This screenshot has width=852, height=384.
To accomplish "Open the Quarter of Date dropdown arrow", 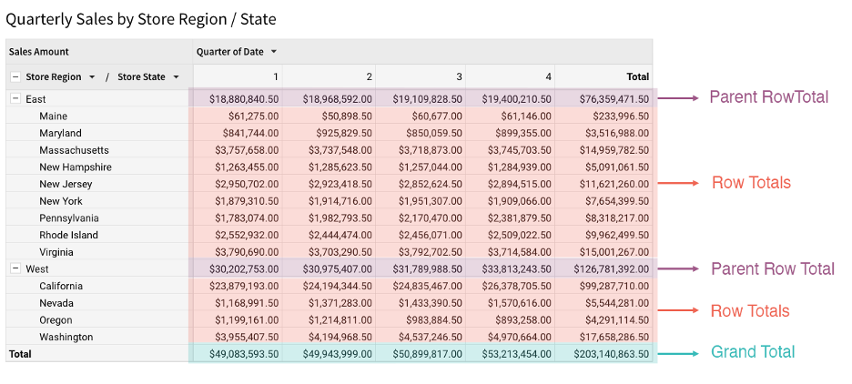I will [274, 52].
